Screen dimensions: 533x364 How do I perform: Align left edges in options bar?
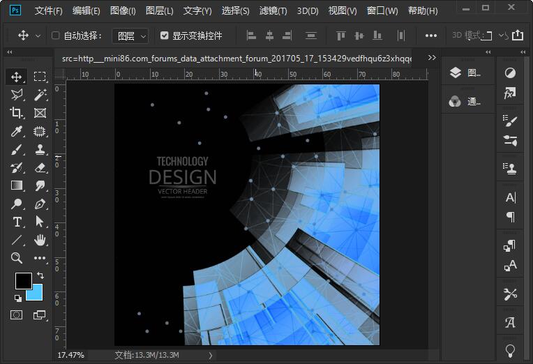point(251,36)
